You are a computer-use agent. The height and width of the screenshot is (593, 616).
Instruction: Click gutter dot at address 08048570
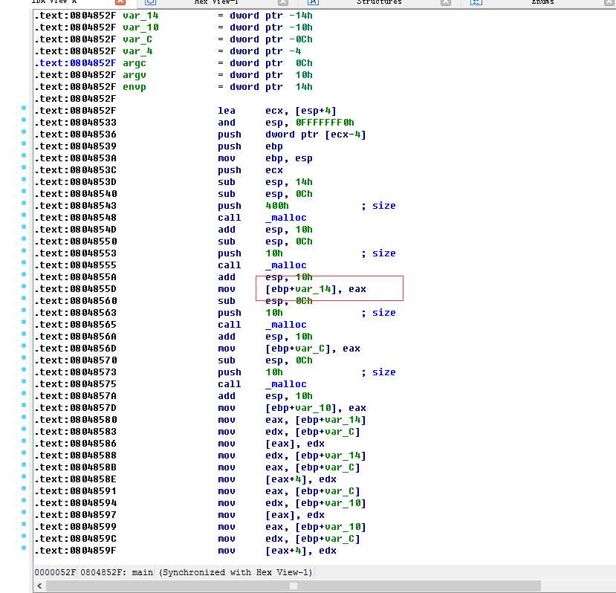pyautogui.click(x=24, y=357)
